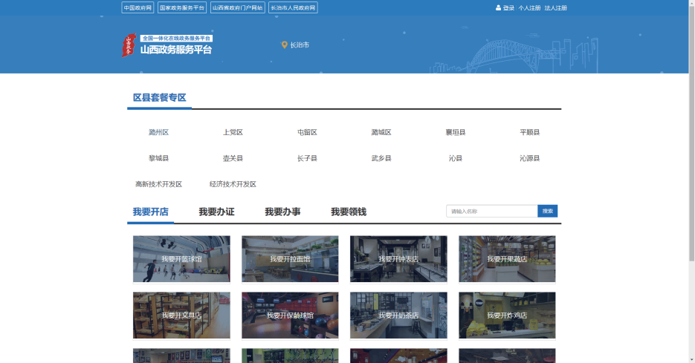Click the user avatar icon beside 登录
Image resolution: width=695 pixels, height=363 pixels.
[498, 7]
